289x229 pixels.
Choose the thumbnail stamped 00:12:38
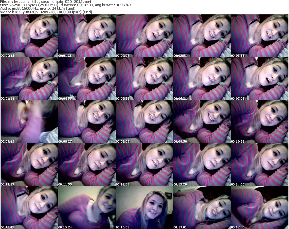(144, 165)
